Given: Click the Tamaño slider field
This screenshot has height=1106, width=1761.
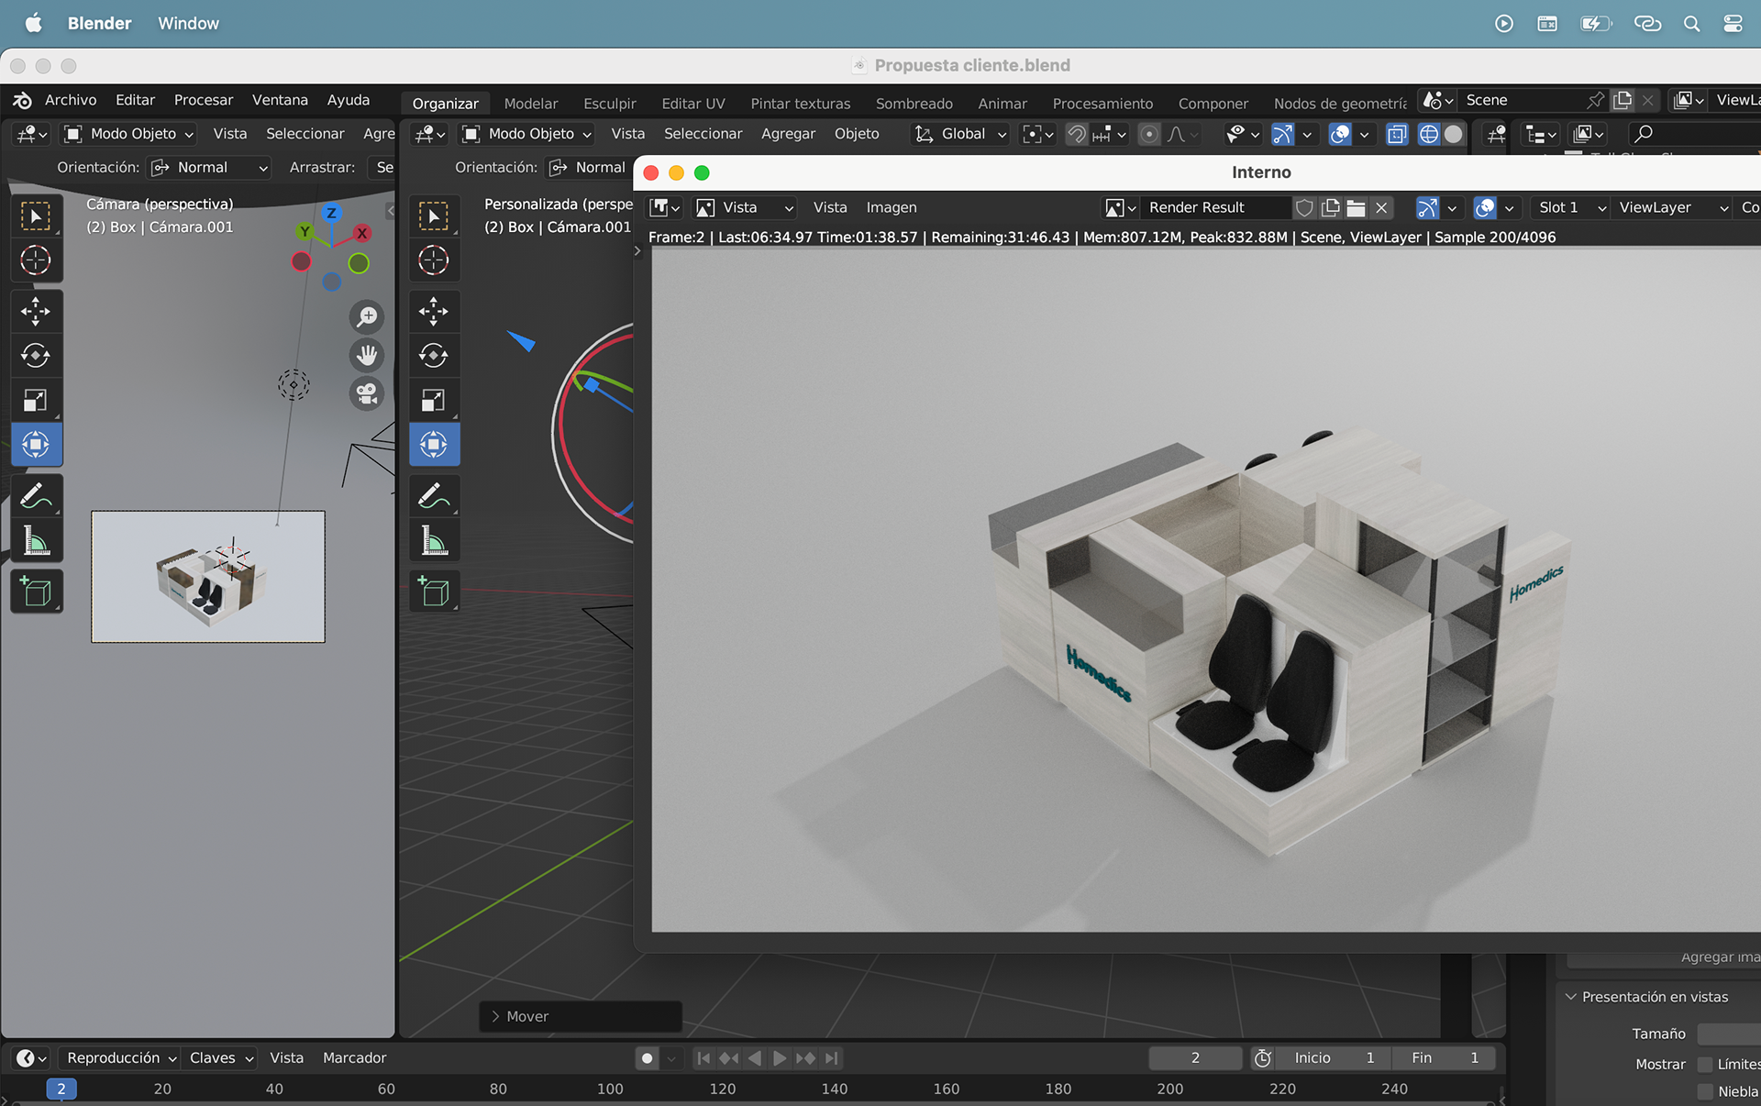Looking at the screenshot, I should click(x=1728, y=1034).
